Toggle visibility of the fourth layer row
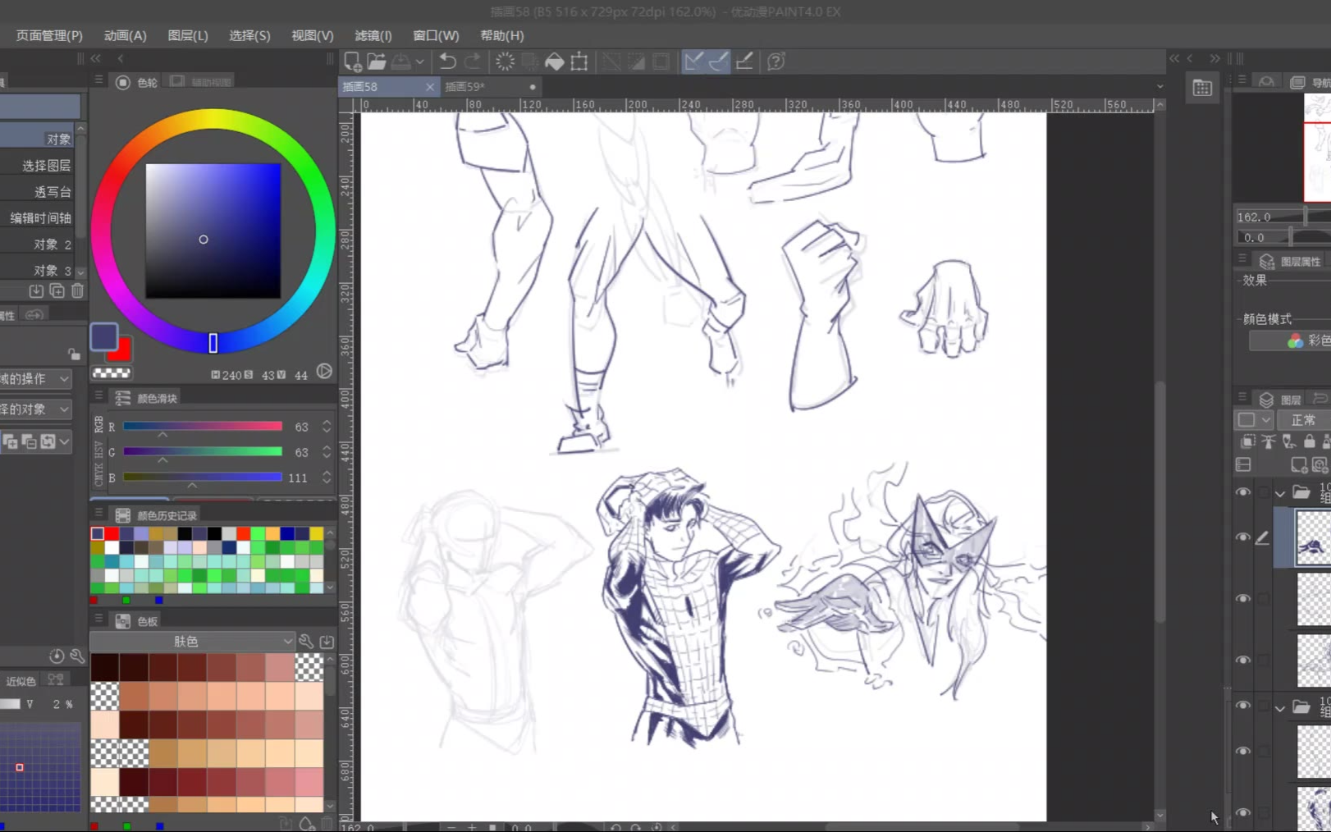Viewport: 1331px width, 832px height. click(x=1243, y=661)
